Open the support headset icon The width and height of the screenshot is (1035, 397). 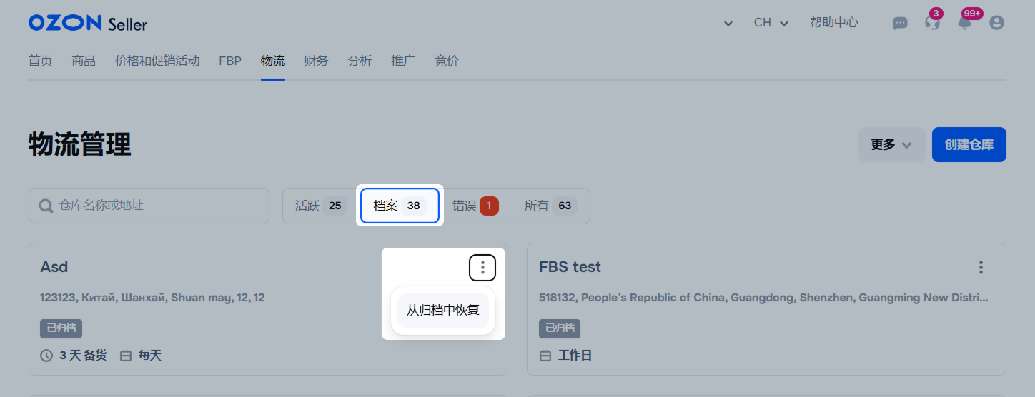pos(932,23)
